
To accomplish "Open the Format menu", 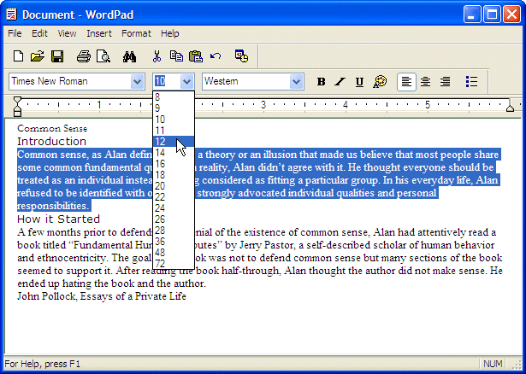I will (136, 33).
